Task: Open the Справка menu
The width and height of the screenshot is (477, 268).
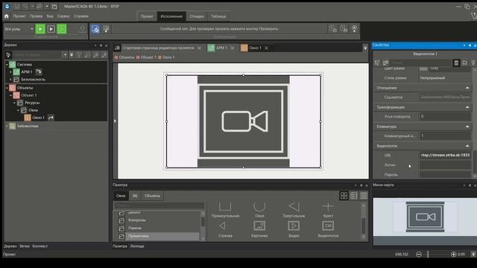Action: [81, 16]
